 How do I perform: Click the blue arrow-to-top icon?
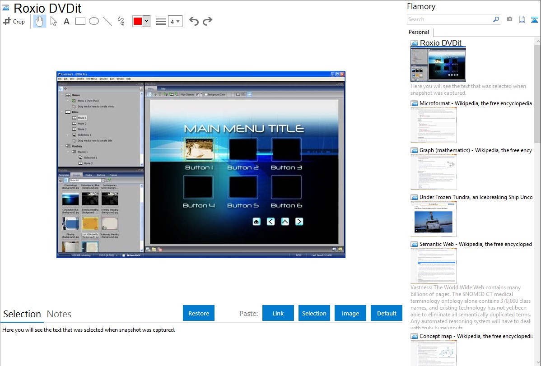pos(534,19)
